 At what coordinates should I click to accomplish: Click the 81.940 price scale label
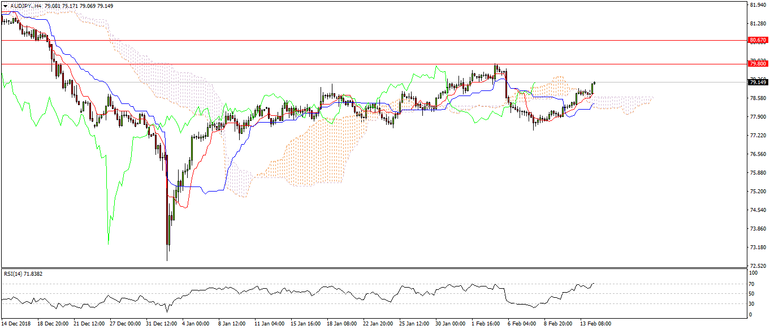757,5
